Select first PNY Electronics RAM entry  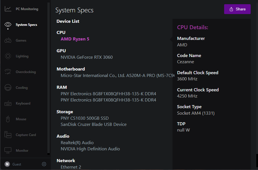pos(108,94)
